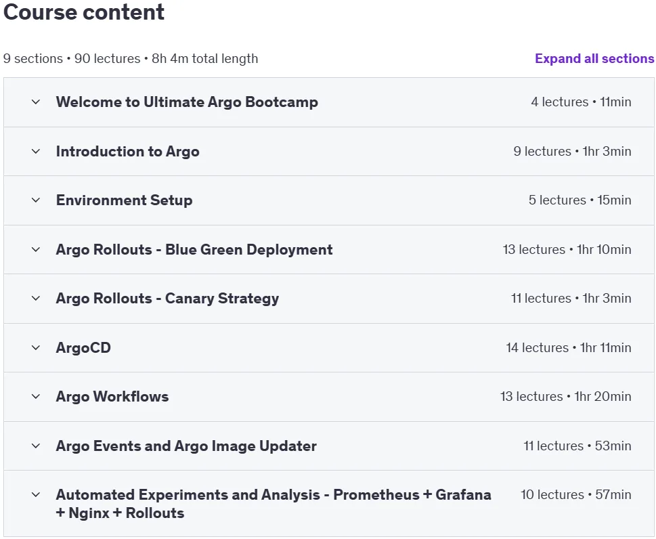Expand the ArgoCD section chevron
Screen dimensions: 656x539
[36, 347]
